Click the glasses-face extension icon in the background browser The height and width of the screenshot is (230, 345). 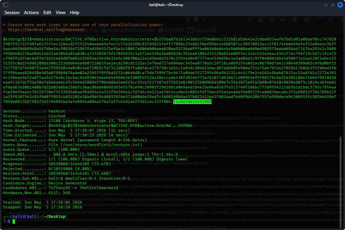coord(283,19)
